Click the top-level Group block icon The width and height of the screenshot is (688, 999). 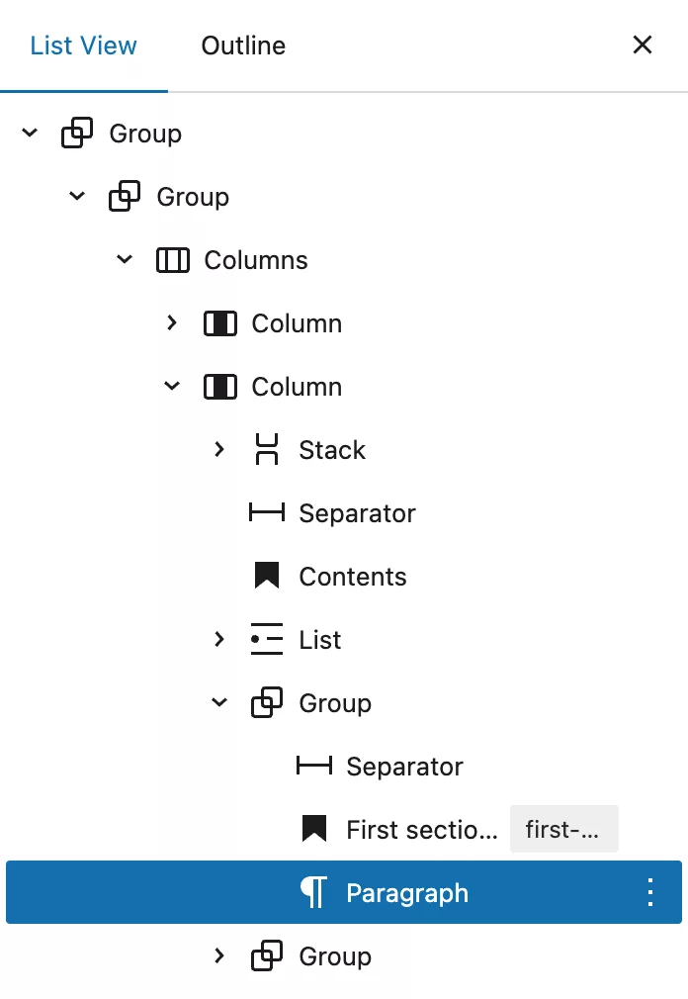[x=77, y=134]
